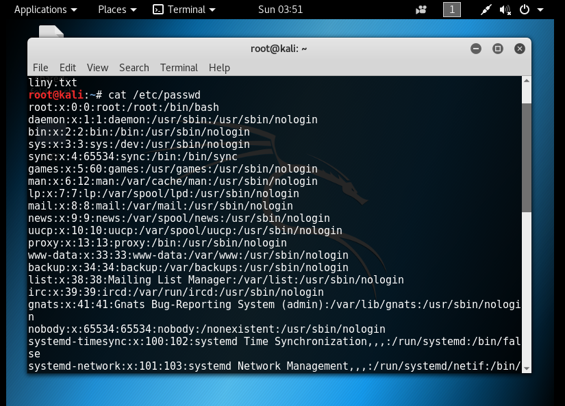Click the systemd-network line
The height and width of the screenshot is (406, 565).
coord(274,366)
